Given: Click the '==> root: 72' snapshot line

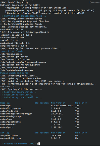Looking at the screenshot, I should coord(8,87).
